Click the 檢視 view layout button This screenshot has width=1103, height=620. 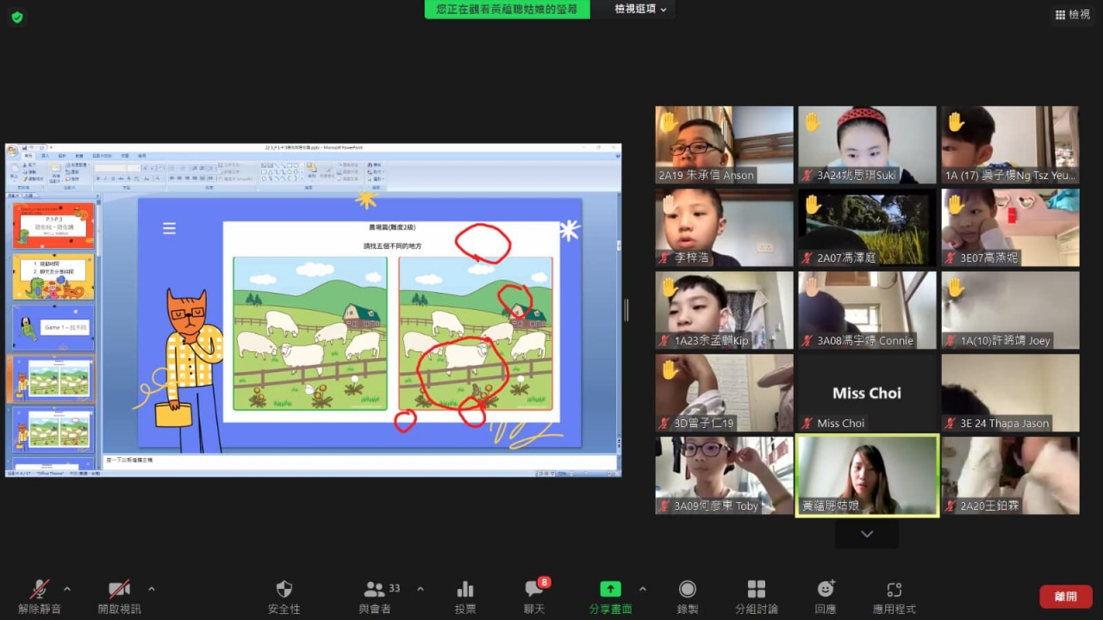pyautogui.click(x=1072, y=15)
